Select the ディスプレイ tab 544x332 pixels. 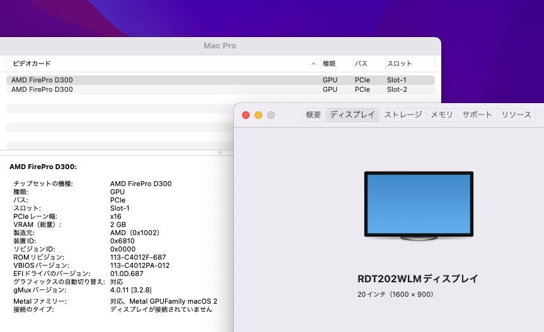click(352, 114)
